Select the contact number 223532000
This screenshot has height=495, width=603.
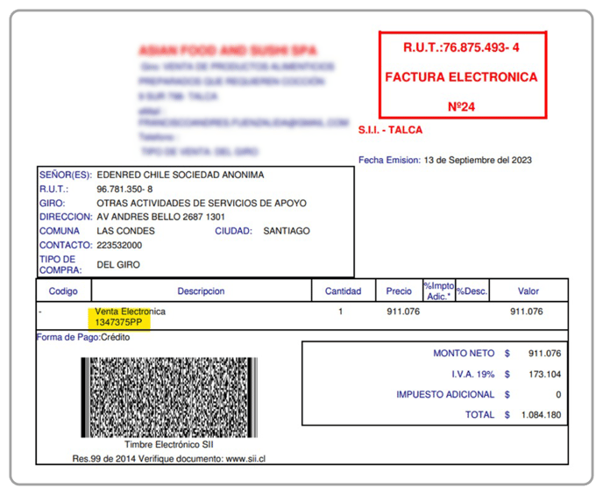coord(119,245)
